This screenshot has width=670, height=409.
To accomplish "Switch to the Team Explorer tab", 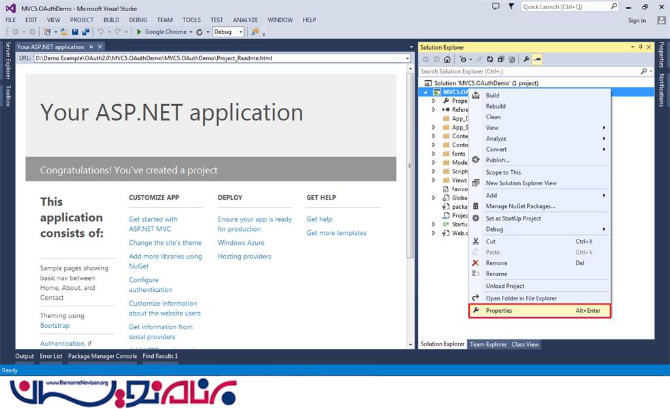I will [x=488, y=344].
